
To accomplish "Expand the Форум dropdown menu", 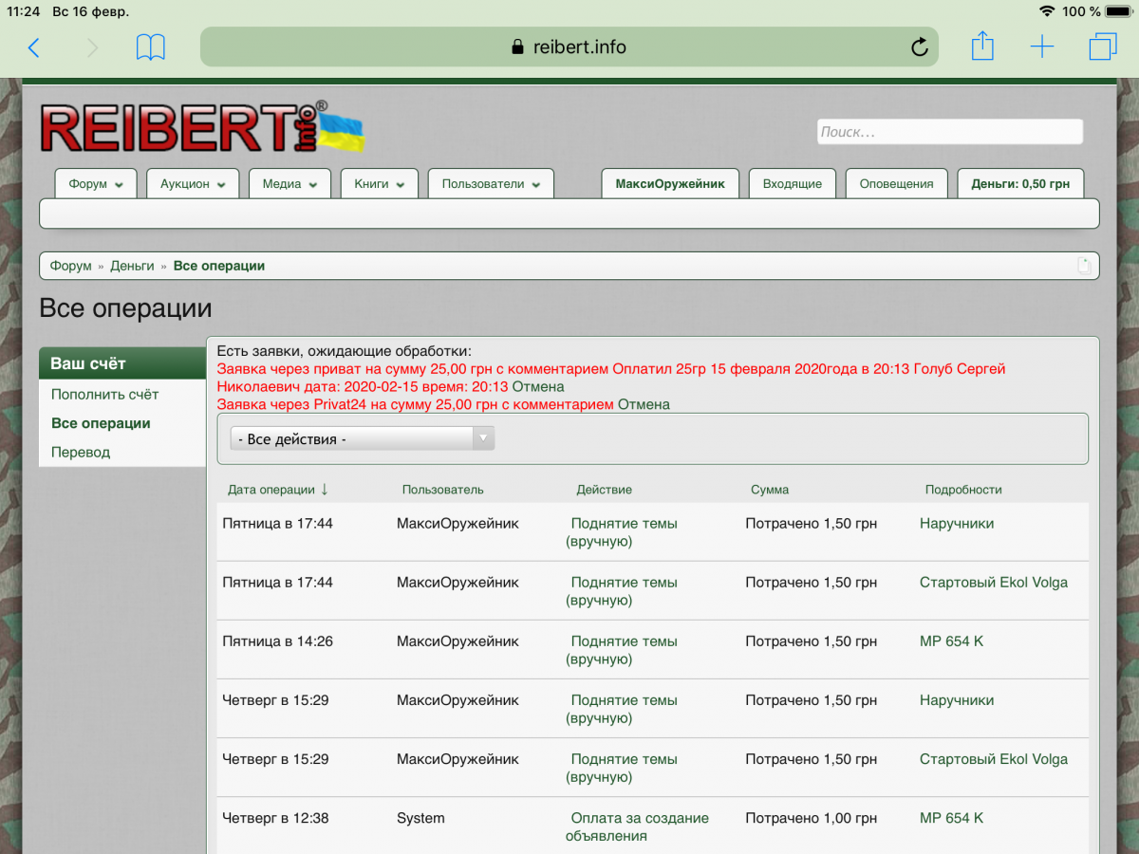I will 96,184.
